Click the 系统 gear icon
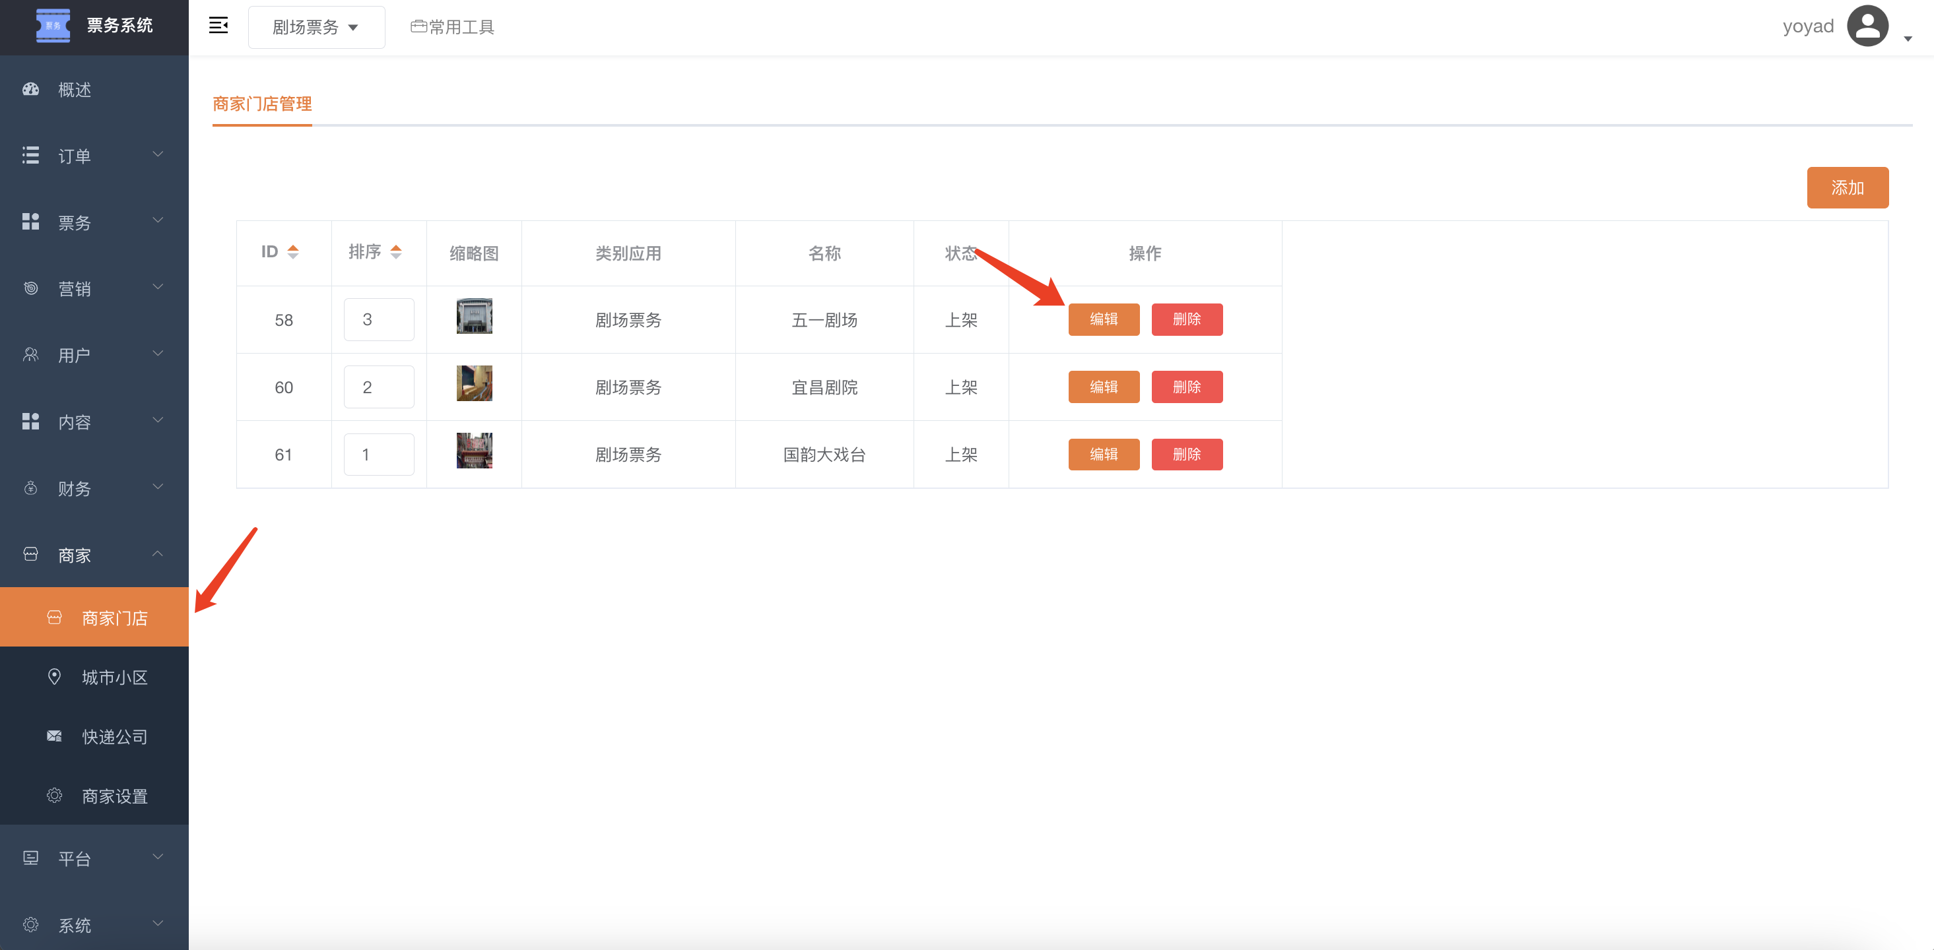The height and width of the screenshot is (950, 1934). (x=31, y=924)
